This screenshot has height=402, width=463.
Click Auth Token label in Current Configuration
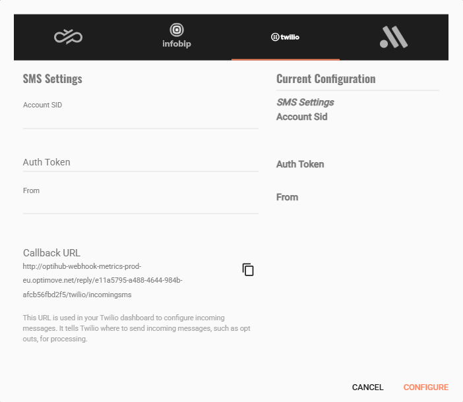300,164
